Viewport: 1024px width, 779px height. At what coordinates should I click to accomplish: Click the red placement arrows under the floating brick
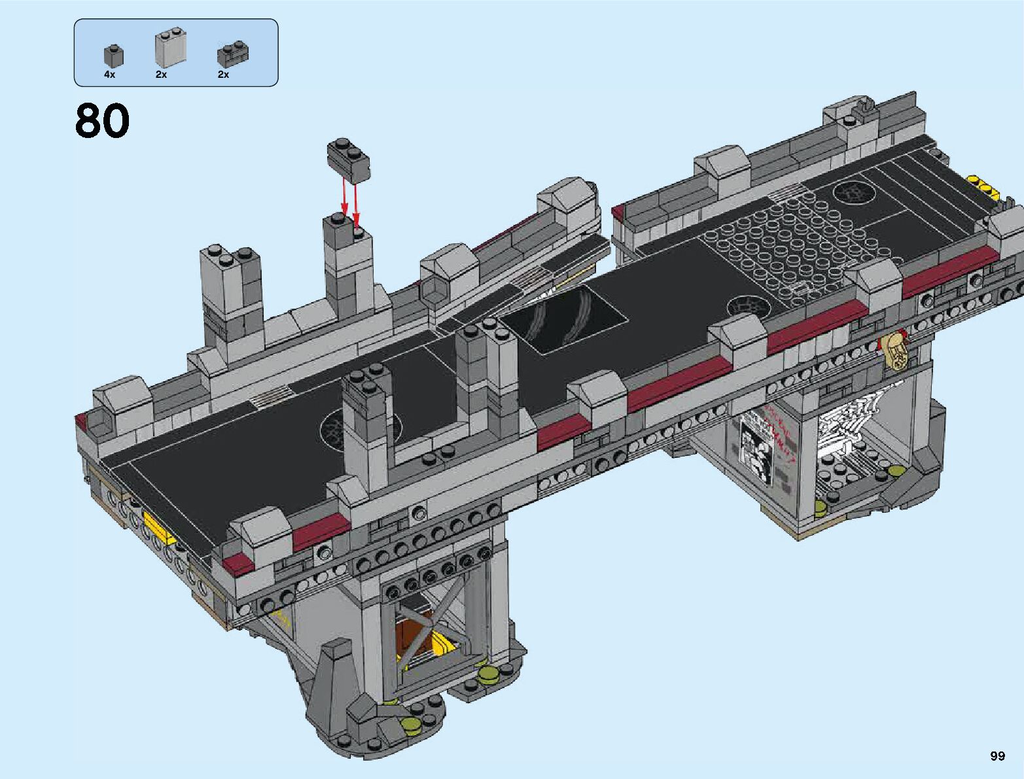coord(349,199)
